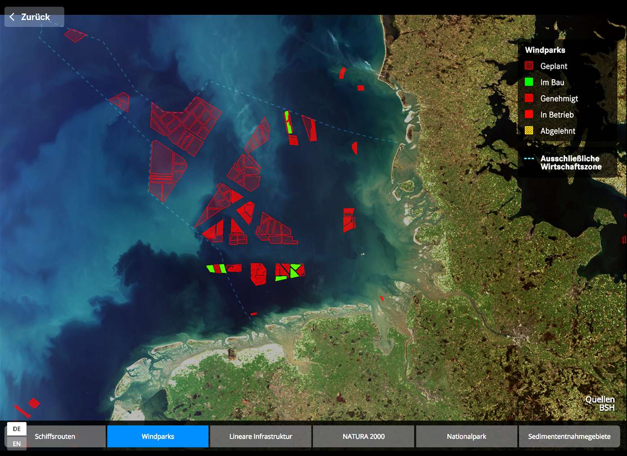
Task: Open the Schiffsrouten tab
Action: pos(55,436)
